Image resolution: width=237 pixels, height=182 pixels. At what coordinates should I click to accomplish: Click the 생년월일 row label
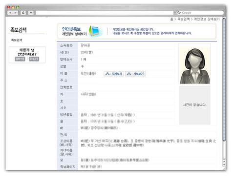tap(66, 115)
